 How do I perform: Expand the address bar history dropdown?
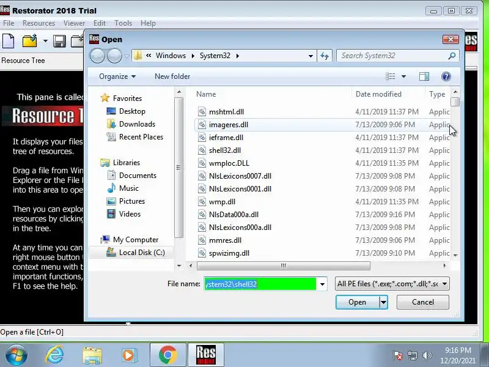311,56
